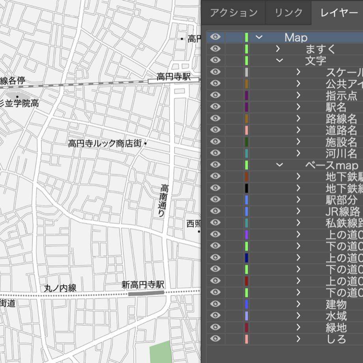
Task: Switch to the リンク tab
Action: pyautogui.click(x=288, y=13)
